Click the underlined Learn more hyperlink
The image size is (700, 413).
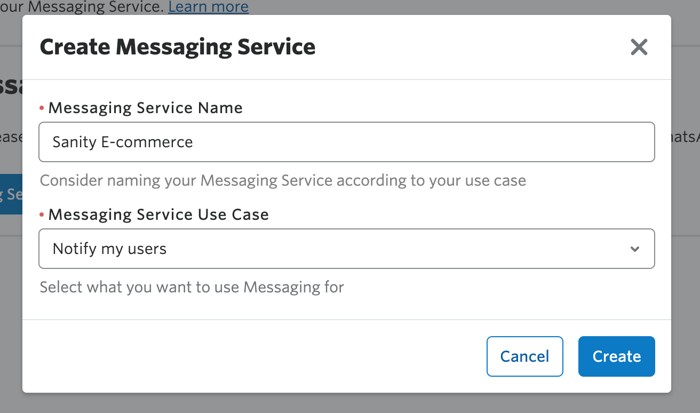click(x=208, y=7)
